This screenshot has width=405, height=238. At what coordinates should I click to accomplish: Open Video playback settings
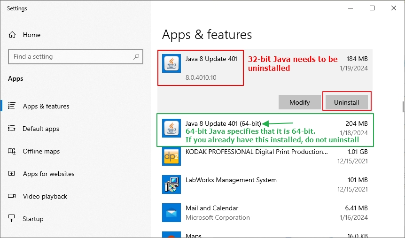click(x=45, y=196)
